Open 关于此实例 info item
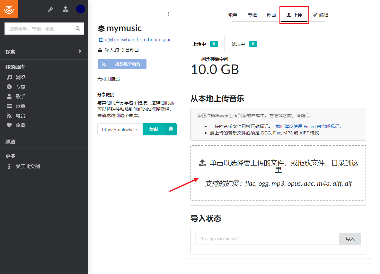Image resolution: width=380 pixels, height=274 pixels. (x=23, y=166)
